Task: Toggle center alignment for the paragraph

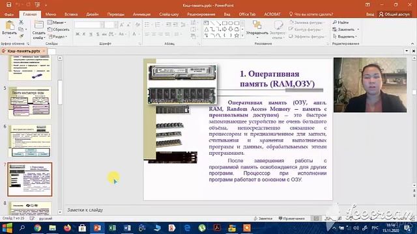Action: [154, 34]
